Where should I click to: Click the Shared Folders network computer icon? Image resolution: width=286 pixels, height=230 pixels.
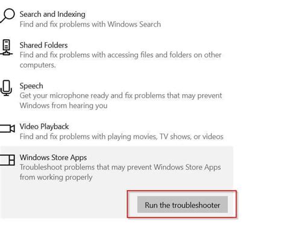tap(7, 48)
